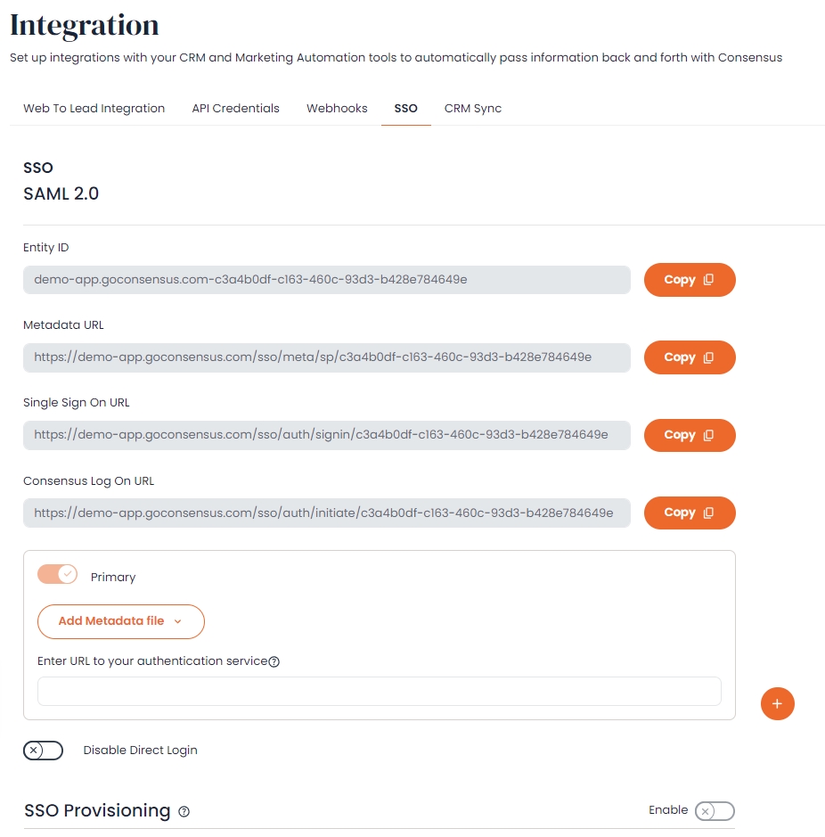Select the Primary toggle slider control
The width and height of the screenshot is (825, 837).
click(x=57, y=574)
